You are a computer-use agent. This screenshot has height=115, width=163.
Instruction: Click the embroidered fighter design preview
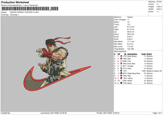(x=57, y=64)
